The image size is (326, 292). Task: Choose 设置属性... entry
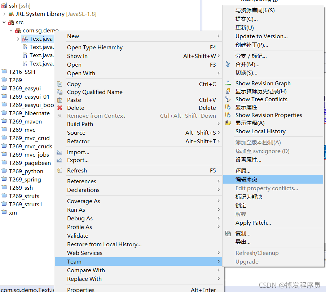tap(273, 160)
